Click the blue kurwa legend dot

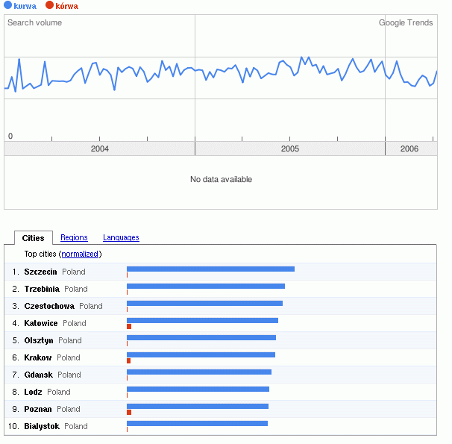click(x=7, y=6)
